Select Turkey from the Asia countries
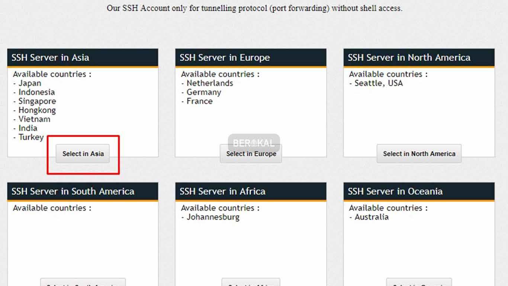This screenshot has width=508, height=286. pos(31,137)
